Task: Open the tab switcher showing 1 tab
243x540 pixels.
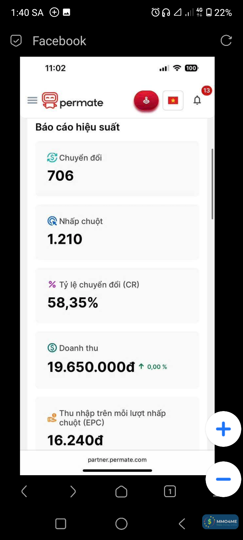Action: 170,491
